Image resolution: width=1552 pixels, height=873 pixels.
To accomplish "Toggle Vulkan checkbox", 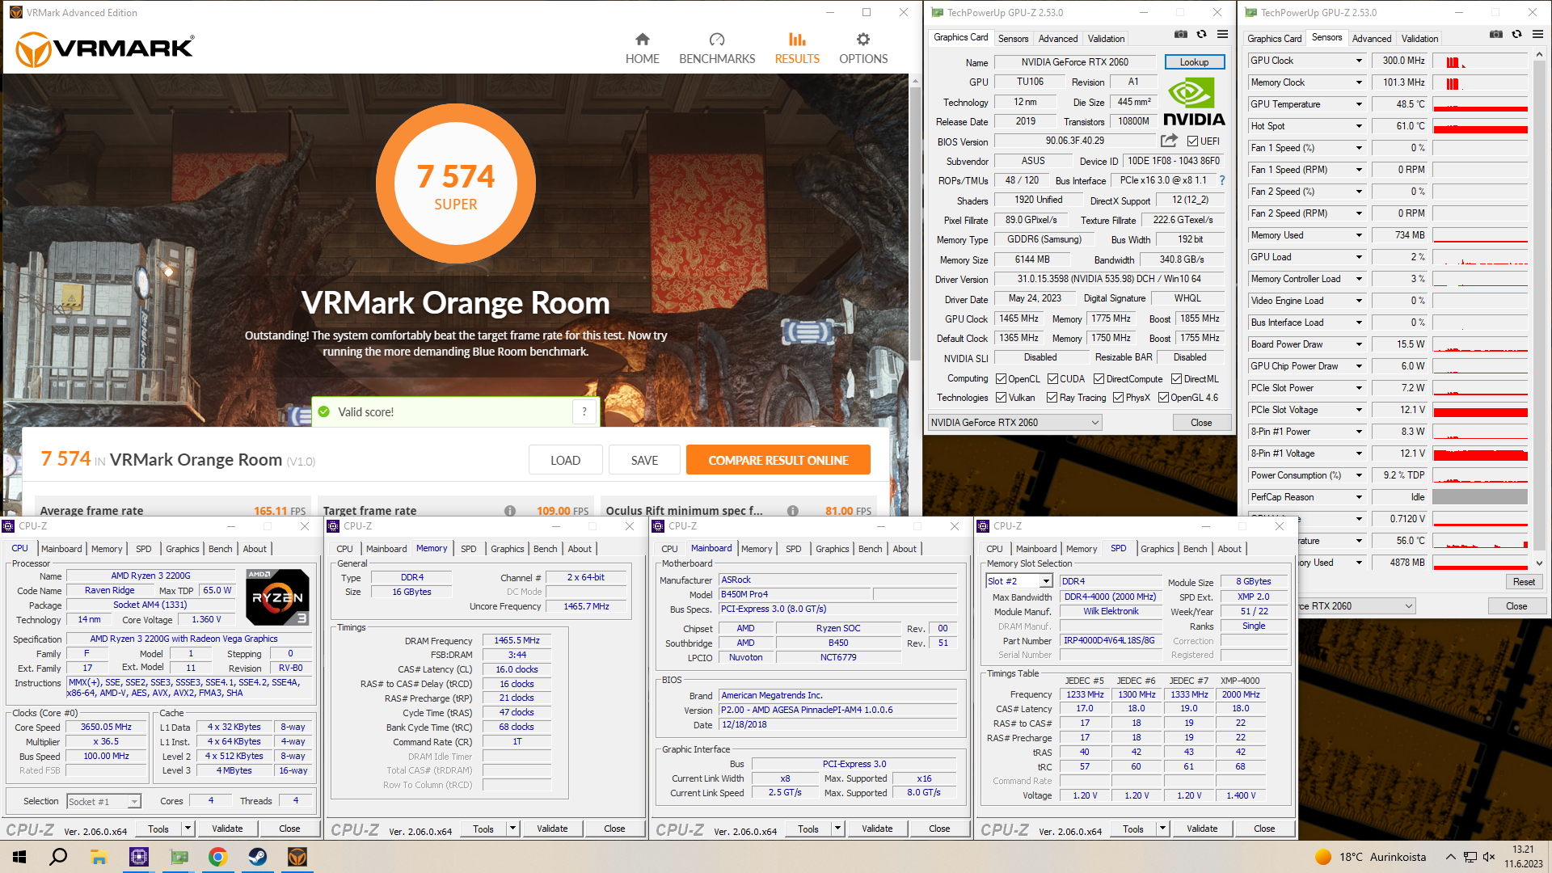I will point(1001,398).
